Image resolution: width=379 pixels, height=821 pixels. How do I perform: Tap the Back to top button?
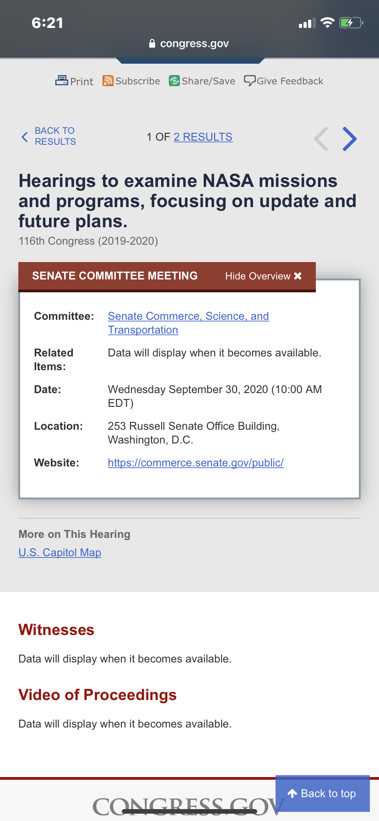pyautogui.click(x=323, y=794)
